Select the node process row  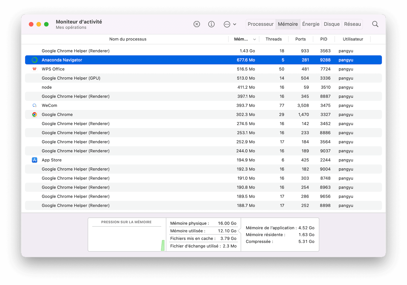point(203,87)
